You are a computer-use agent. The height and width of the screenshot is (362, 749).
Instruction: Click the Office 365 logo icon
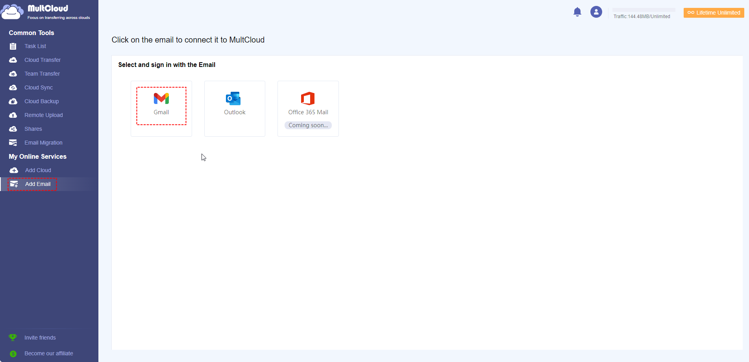click(308, 98)
